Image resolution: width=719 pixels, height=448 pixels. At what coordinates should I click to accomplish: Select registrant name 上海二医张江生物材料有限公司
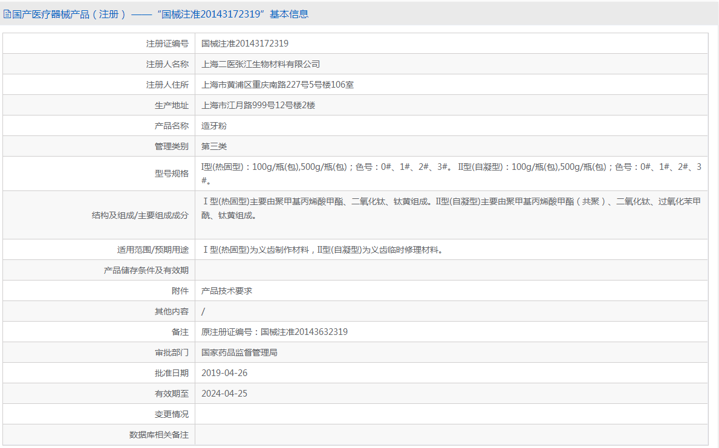[x=261, y=64]
